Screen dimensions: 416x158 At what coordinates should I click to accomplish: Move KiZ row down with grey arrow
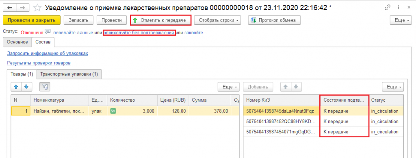[x=296, y=87]
